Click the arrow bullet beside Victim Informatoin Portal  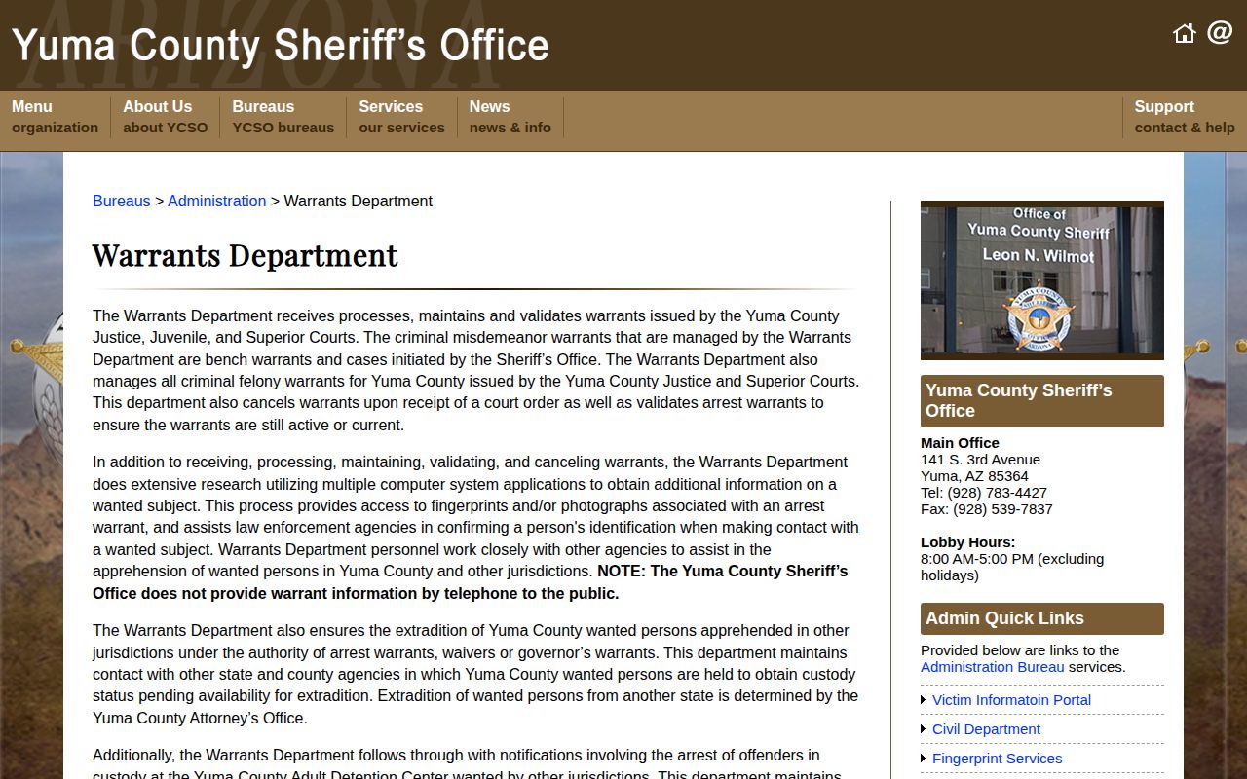924,700
